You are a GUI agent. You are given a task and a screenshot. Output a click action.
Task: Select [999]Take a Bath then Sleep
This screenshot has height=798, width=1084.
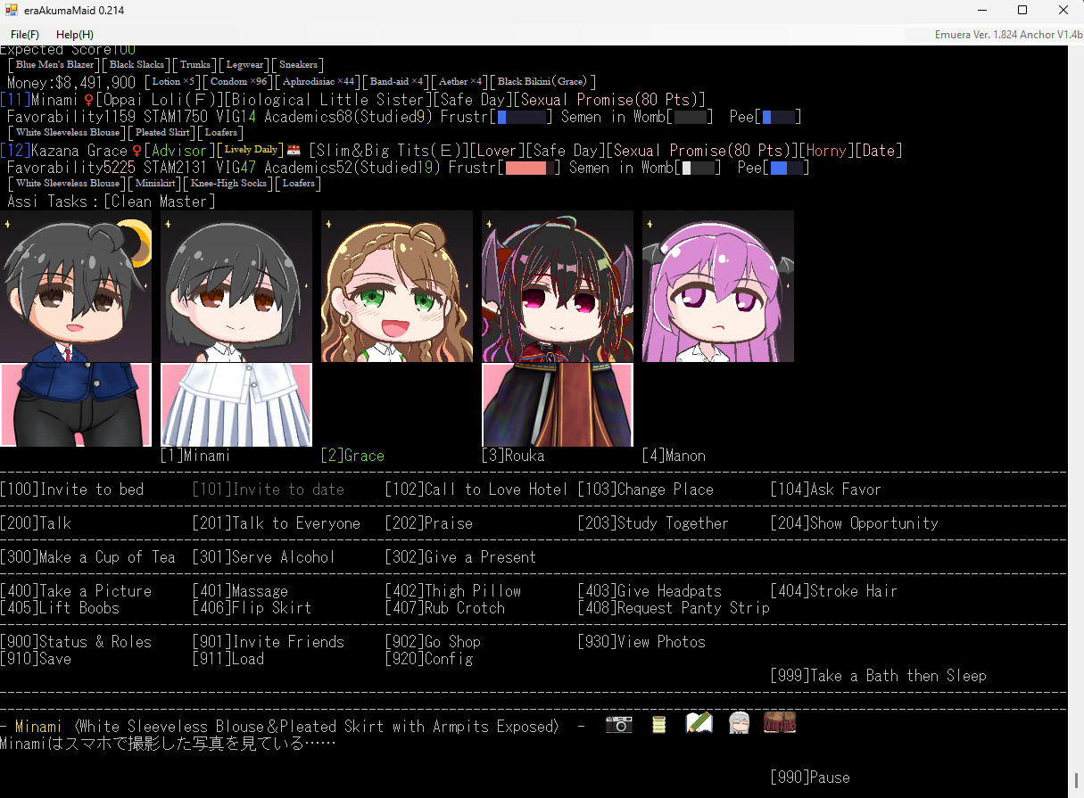coord(879,676)
